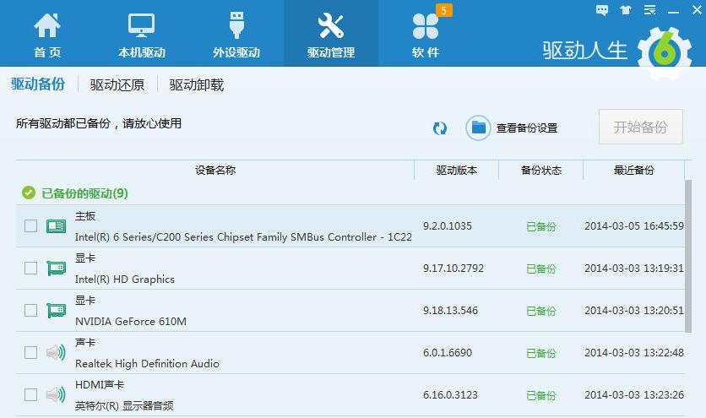The height and width of the screenshot is (418, 706).
Task: Click the feedback chat bubble icon
Action: pyautogui.click(x=602, y=10)
